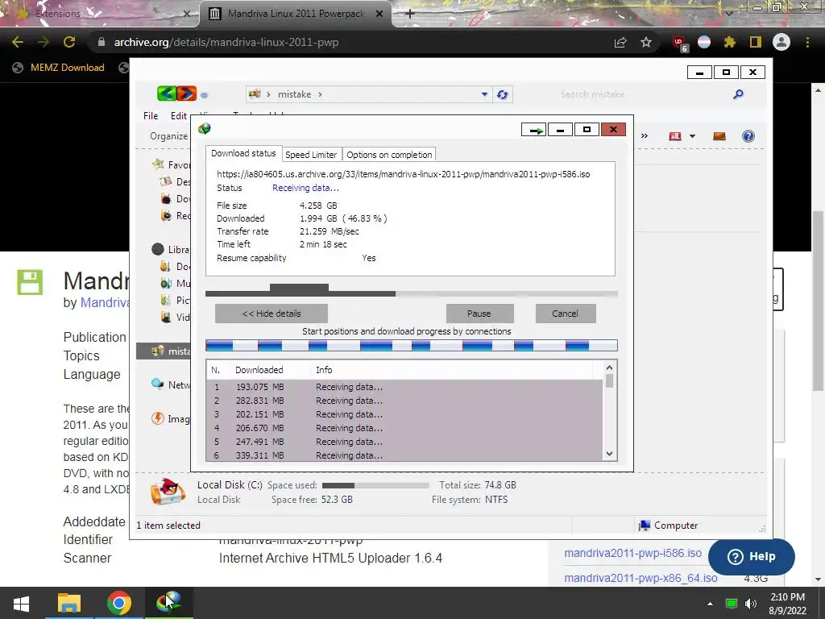Click the connections segment progress bar
The width and height of the screenshot is (825, 619).
(412, 346)
